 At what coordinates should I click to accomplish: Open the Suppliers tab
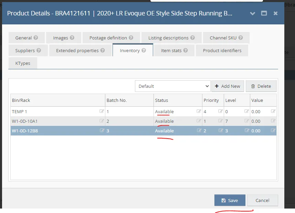tap(28, 50)
